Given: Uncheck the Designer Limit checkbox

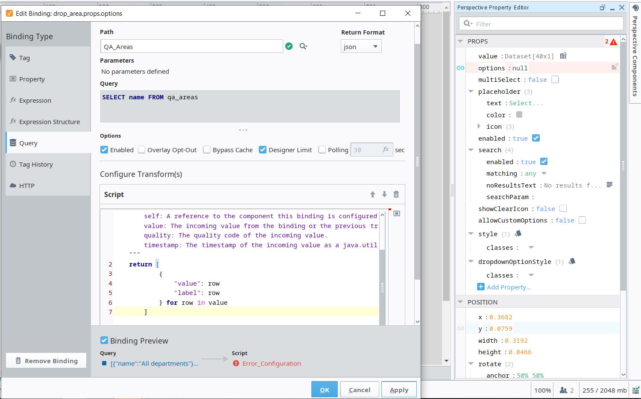Looking at the screenshot, I should point(263,150).
